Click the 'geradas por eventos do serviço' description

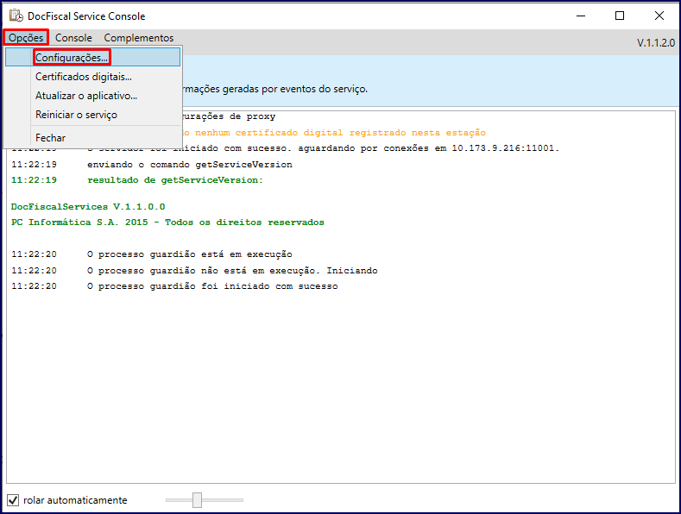click(x=295, y=89)
